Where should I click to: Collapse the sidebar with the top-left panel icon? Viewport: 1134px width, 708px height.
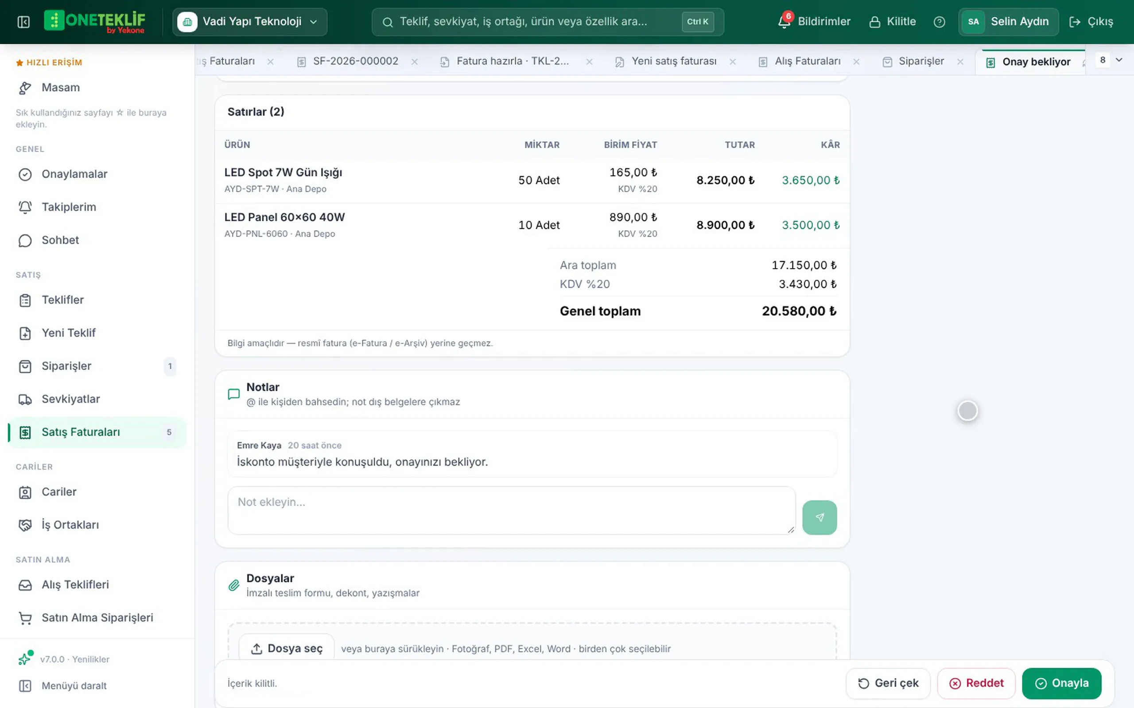click(23, 22)
